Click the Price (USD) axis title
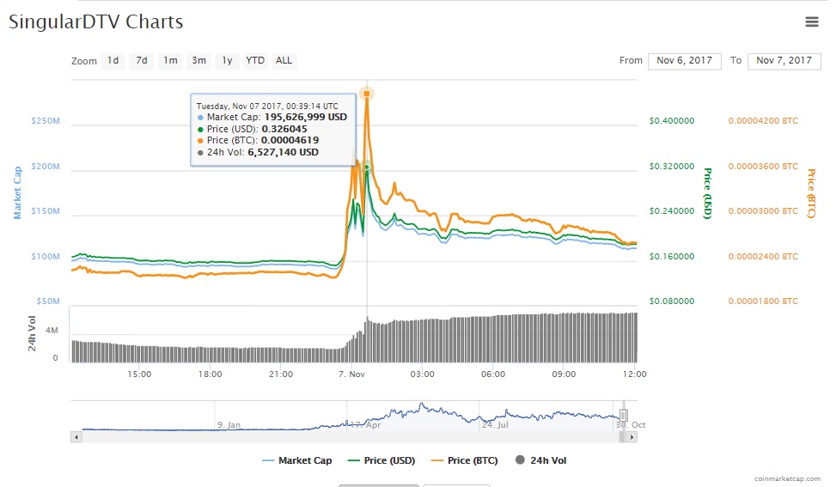The height and width of the screenshot is (487, 836). pyautogui.click(x=707, y=193)
